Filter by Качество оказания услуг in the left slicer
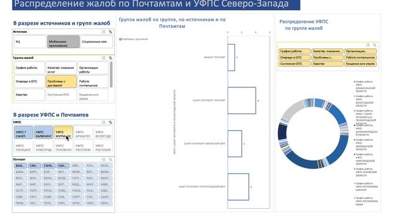397x223 pixels. [61, 68]
